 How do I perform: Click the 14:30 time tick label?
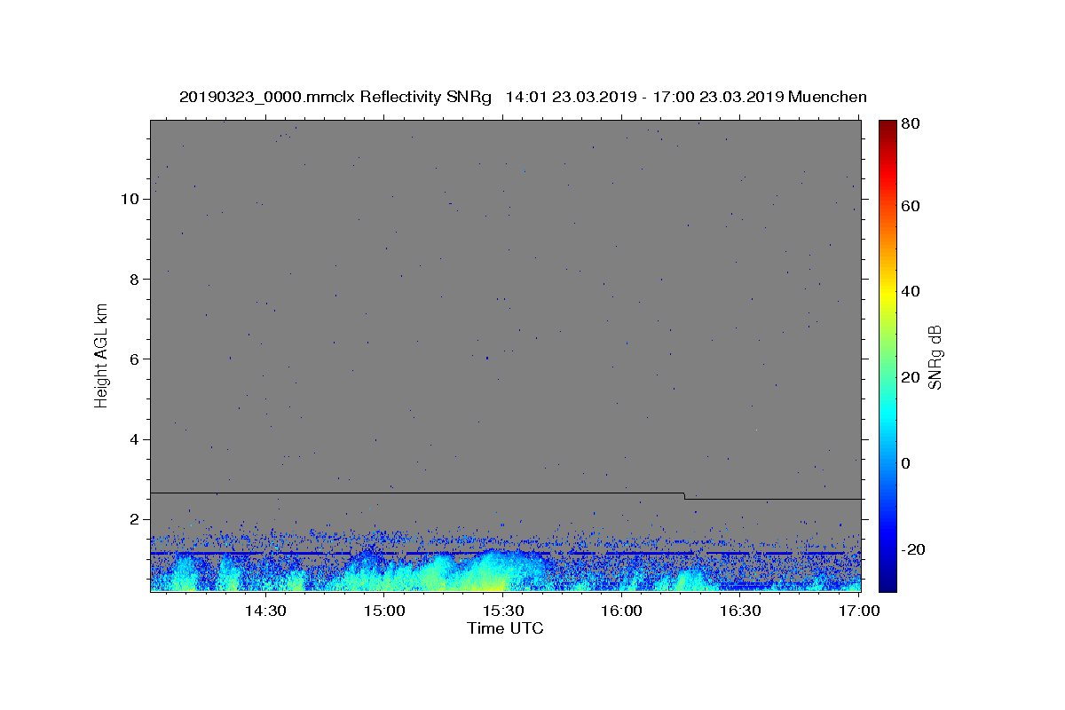coord(265,611)
